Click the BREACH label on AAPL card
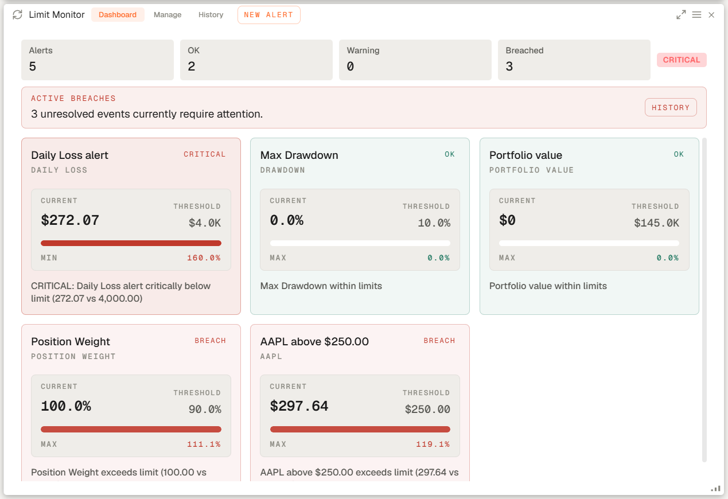The height and width of the screenshot is (499, 728). [x=439, y=341]
